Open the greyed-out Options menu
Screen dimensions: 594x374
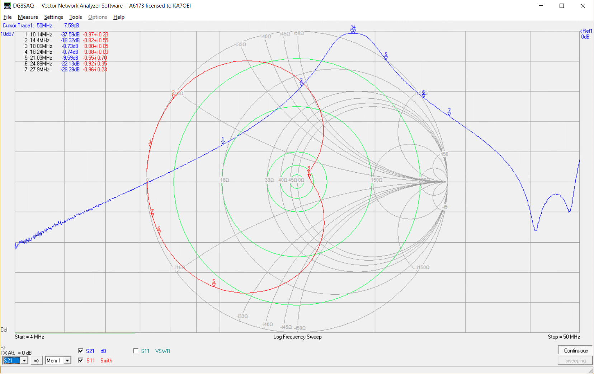coord(98,17)
